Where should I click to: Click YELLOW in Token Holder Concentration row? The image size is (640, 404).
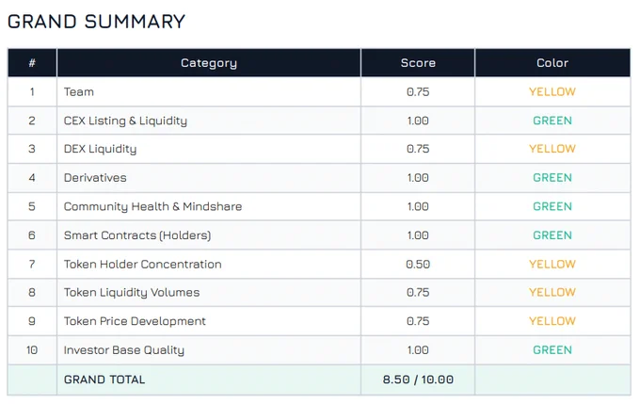[552, 265]
